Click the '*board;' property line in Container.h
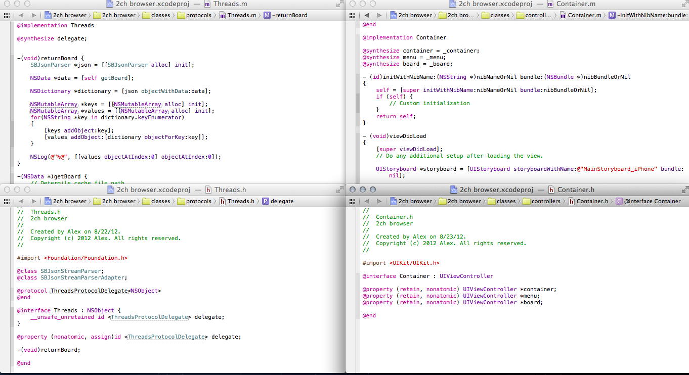The width and height of the screenshot is (689, 375). [x=453, y=302]
